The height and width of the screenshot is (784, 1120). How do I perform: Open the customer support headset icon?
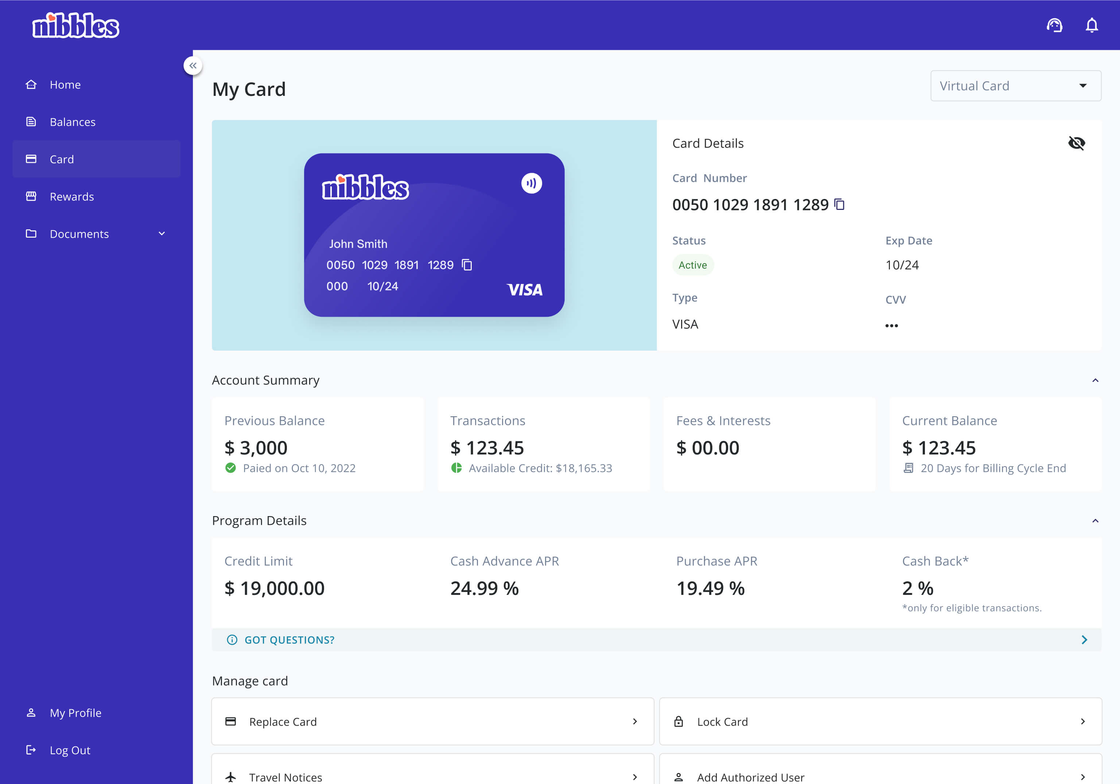pyautogui.click(x=1054, y=25)
